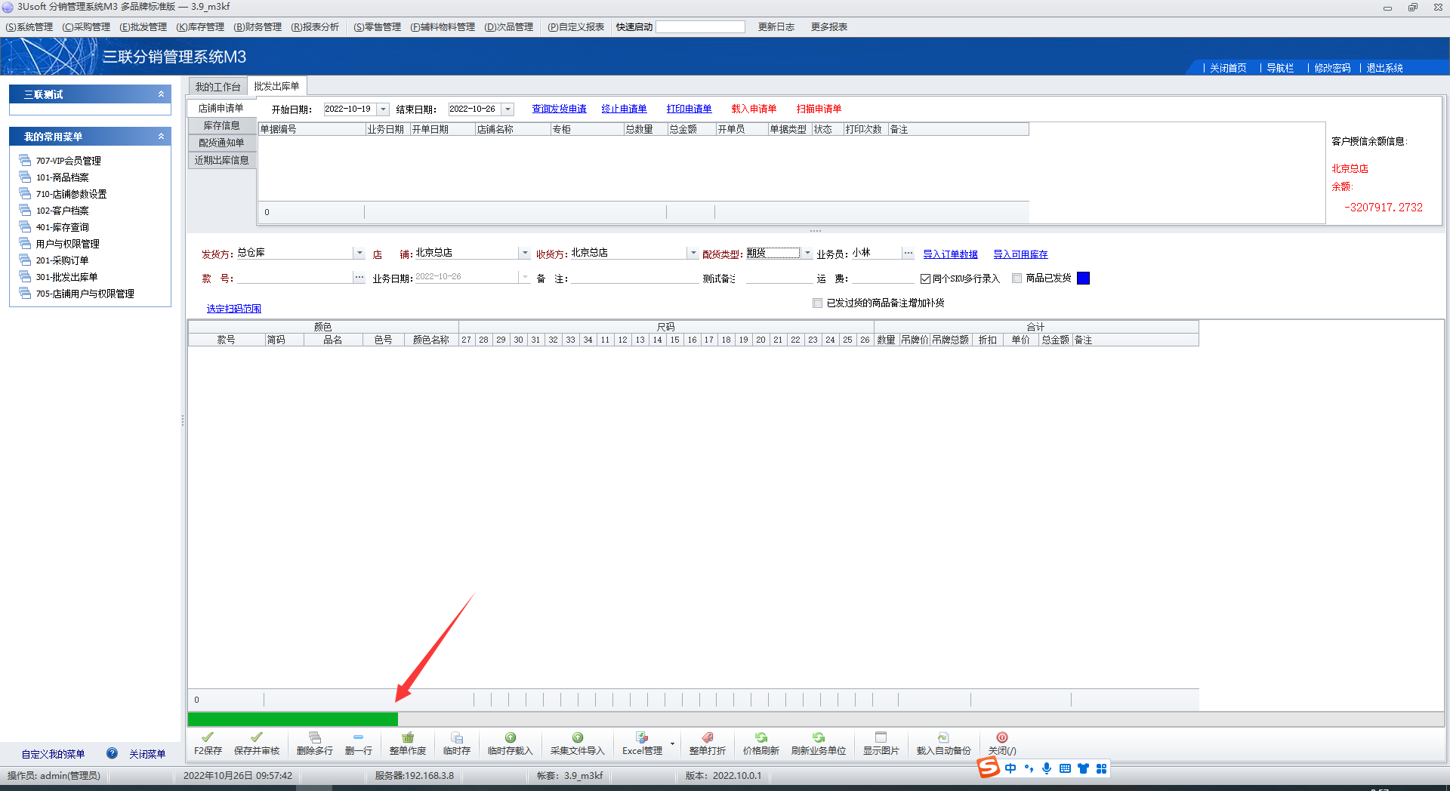Open 结束日期 date dropdown

[x=508, y=109]
